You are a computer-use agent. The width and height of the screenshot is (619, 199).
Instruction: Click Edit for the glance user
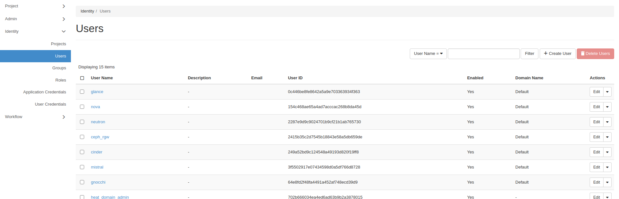click(596, 92)
